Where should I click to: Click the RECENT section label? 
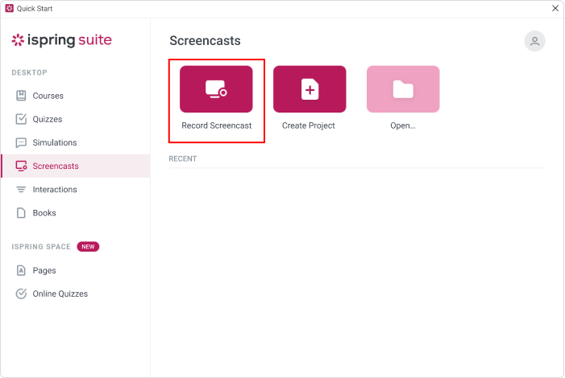183,159
